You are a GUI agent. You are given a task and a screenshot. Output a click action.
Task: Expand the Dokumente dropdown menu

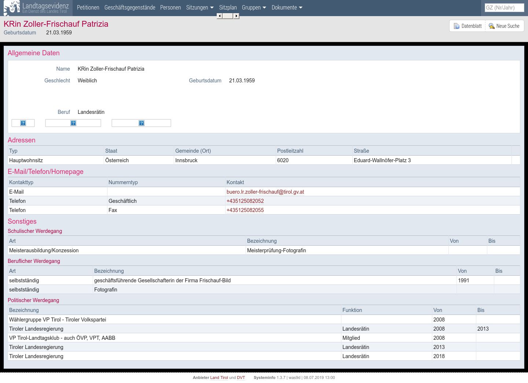tap(287, 8)
